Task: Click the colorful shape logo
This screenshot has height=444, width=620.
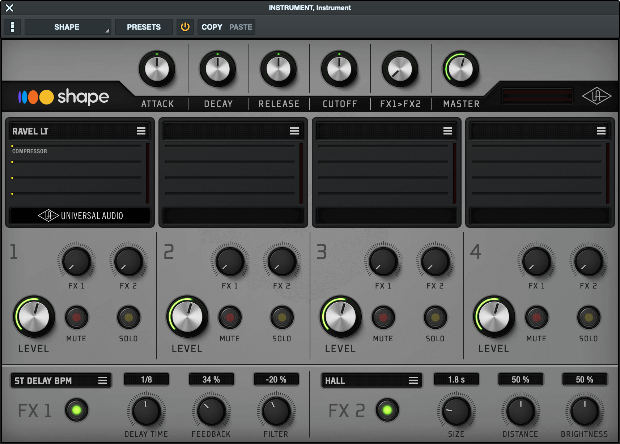Action: [63, 97]
